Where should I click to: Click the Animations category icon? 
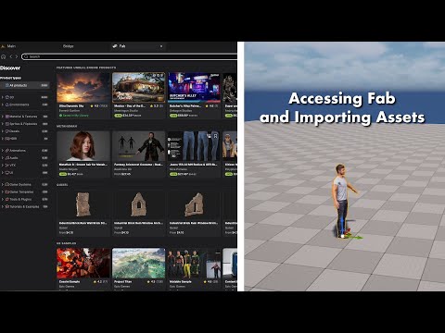7,151
